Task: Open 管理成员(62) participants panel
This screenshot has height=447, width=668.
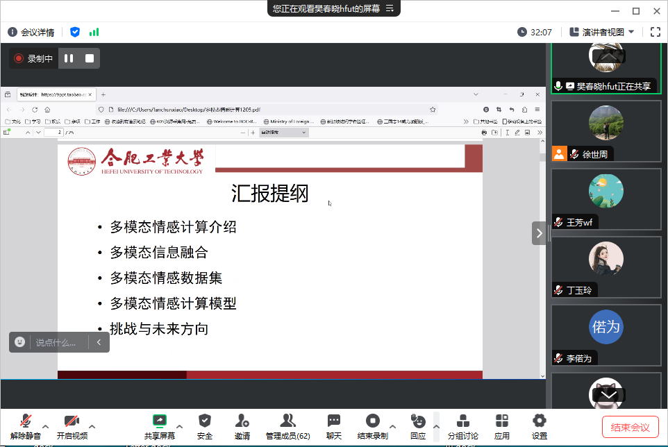Action: point(287,421)
